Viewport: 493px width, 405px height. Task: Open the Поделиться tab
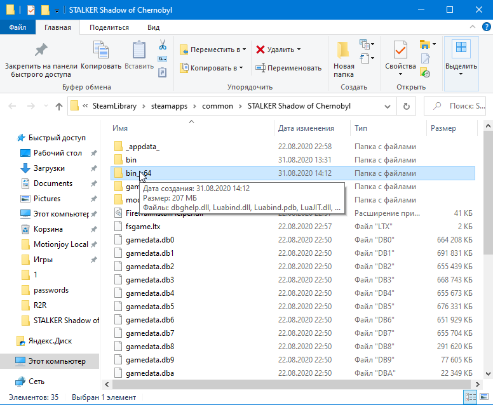[109, 27]
